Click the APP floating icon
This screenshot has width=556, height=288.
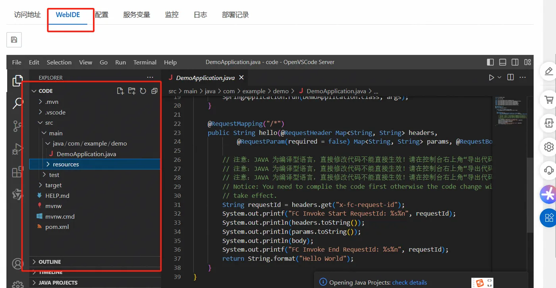pos(549,123)
